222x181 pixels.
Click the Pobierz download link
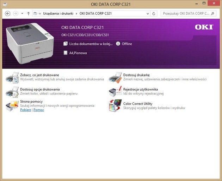[x=25, y=110]
